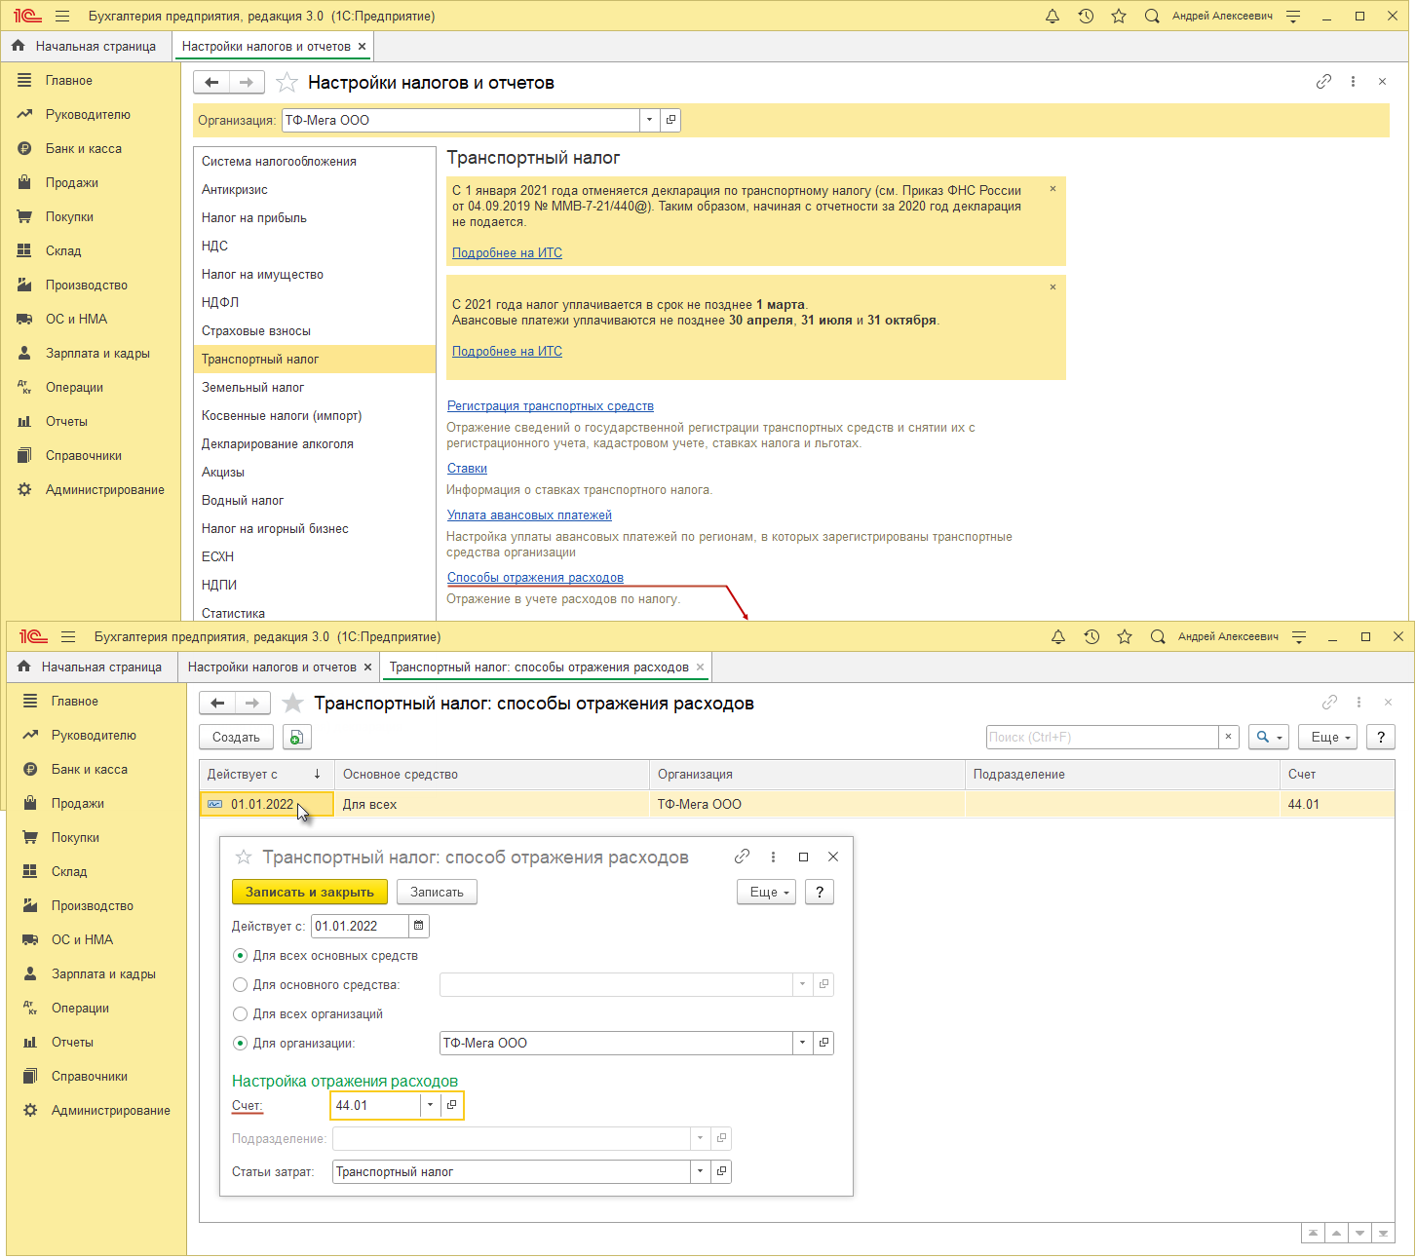Open 'Администрирование' section in top window

(x=104, y=489)
